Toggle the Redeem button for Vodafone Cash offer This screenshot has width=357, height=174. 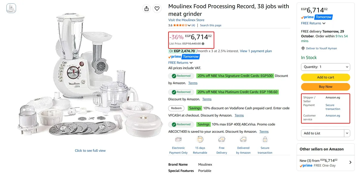click(176, 108)
